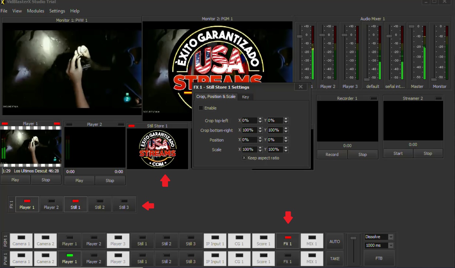The width and height of the screenshot is (455, 268).
Task: Play Player 1 video
Action: 15,180
